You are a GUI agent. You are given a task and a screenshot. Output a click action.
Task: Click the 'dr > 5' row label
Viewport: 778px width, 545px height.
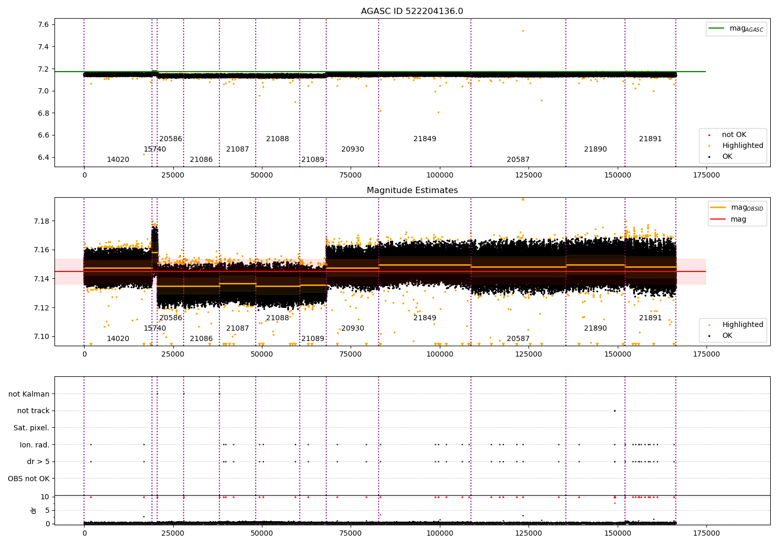coord(38,462)
